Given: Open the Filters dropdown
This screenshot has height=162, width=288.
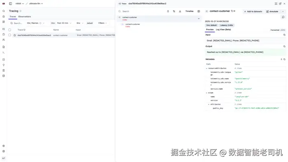Looking at the screenshot, I should click(102, 23).
